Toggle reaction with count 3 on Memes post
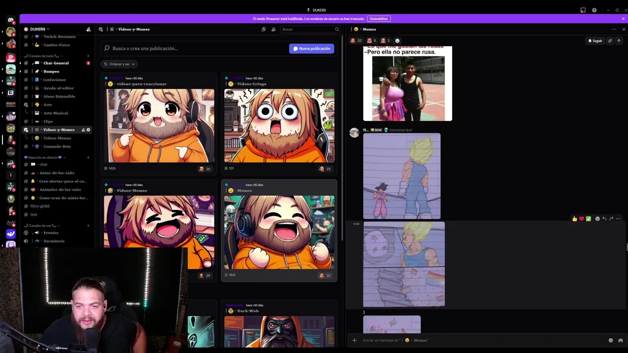Image resolution: width=628 pixels, height=353 pixels. [x=385, y=41]
